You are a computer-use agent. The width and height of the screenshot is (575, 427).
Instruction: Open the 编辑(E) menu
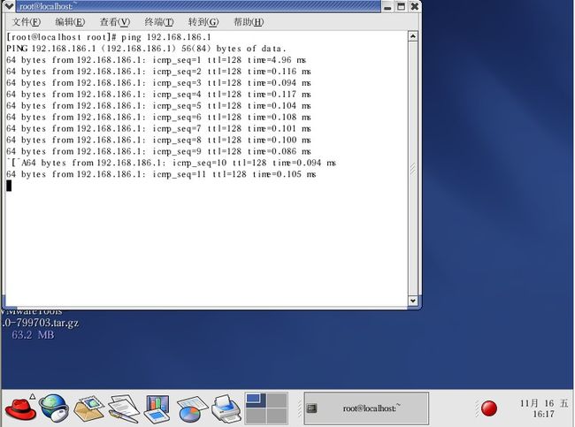coord(70,22)
